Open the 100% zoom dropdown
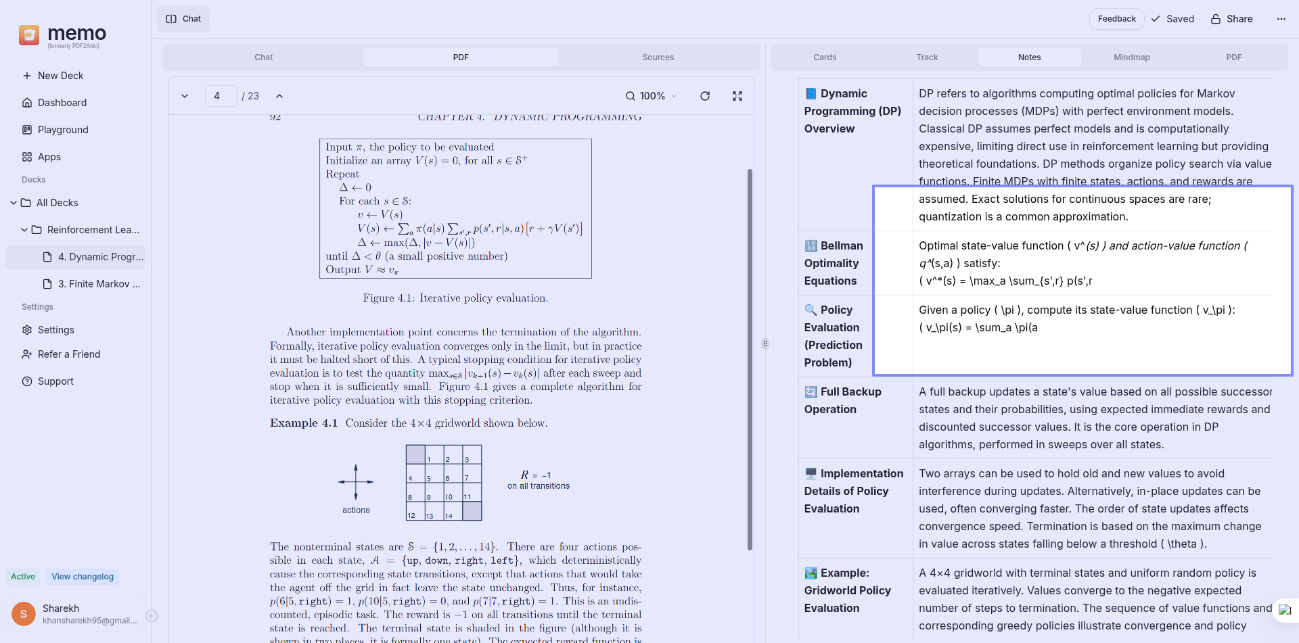The image size is (1299, 643). [651, 96]
